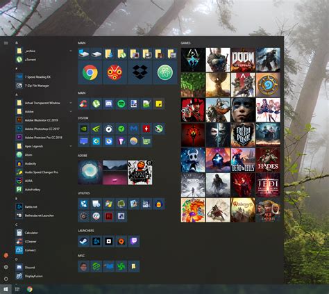The image size is (329, 294).
Task: Launch the Red Dead Redemption game tile
Action: (x=193, y=110)
